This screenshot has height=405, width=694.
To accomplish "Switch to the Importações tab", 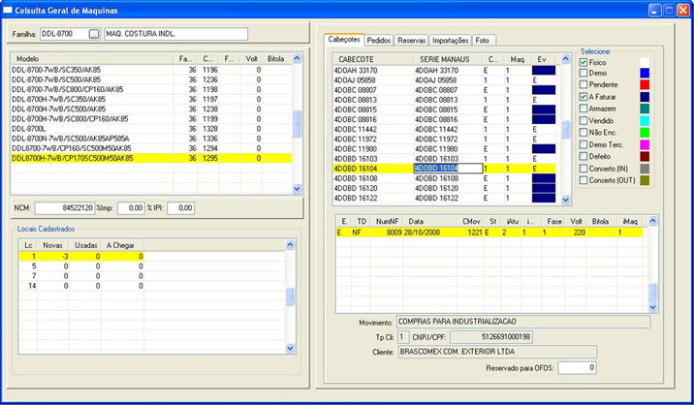I will tap(450, 41).
